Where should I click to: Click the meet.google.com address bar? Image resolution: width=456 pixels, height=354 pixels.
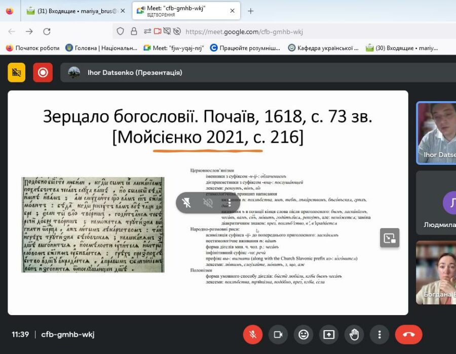243,31
